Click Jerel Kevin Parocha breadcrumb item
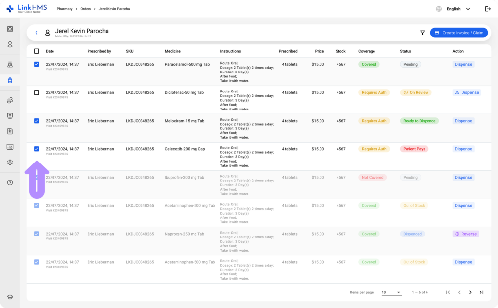The height and width of the screenshot is (308, 498). (x=114, y=9)
